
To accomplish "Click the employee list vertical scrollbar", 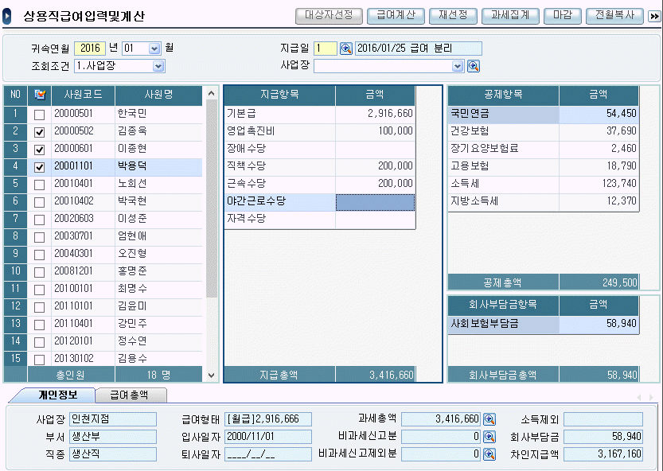I will [212, 199].
